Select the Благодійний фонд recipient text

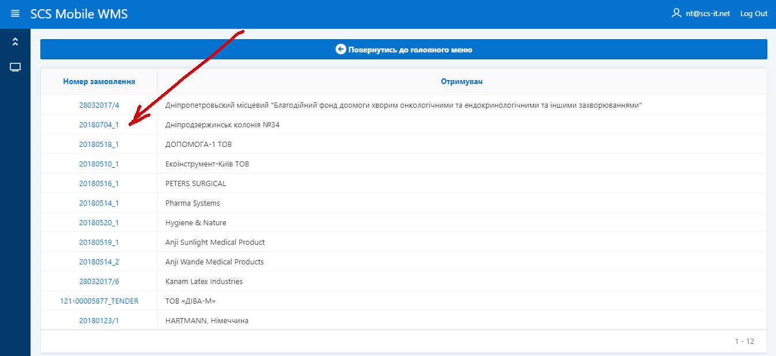point(404,105)
